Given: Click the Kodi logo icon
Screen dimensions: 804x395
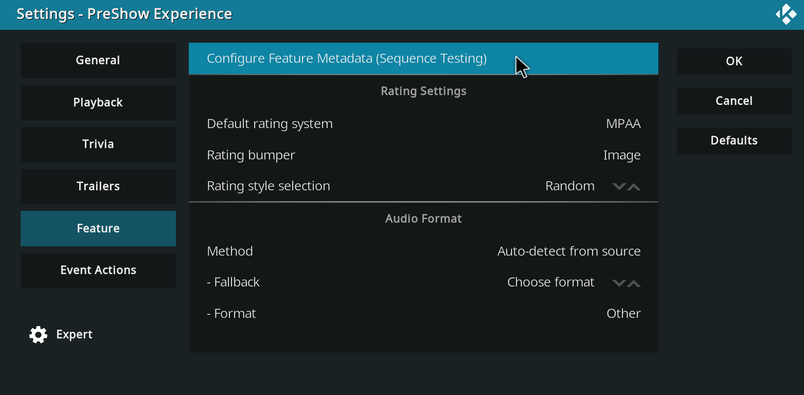Looking at the screenshot, I should (x=785, y=14).
